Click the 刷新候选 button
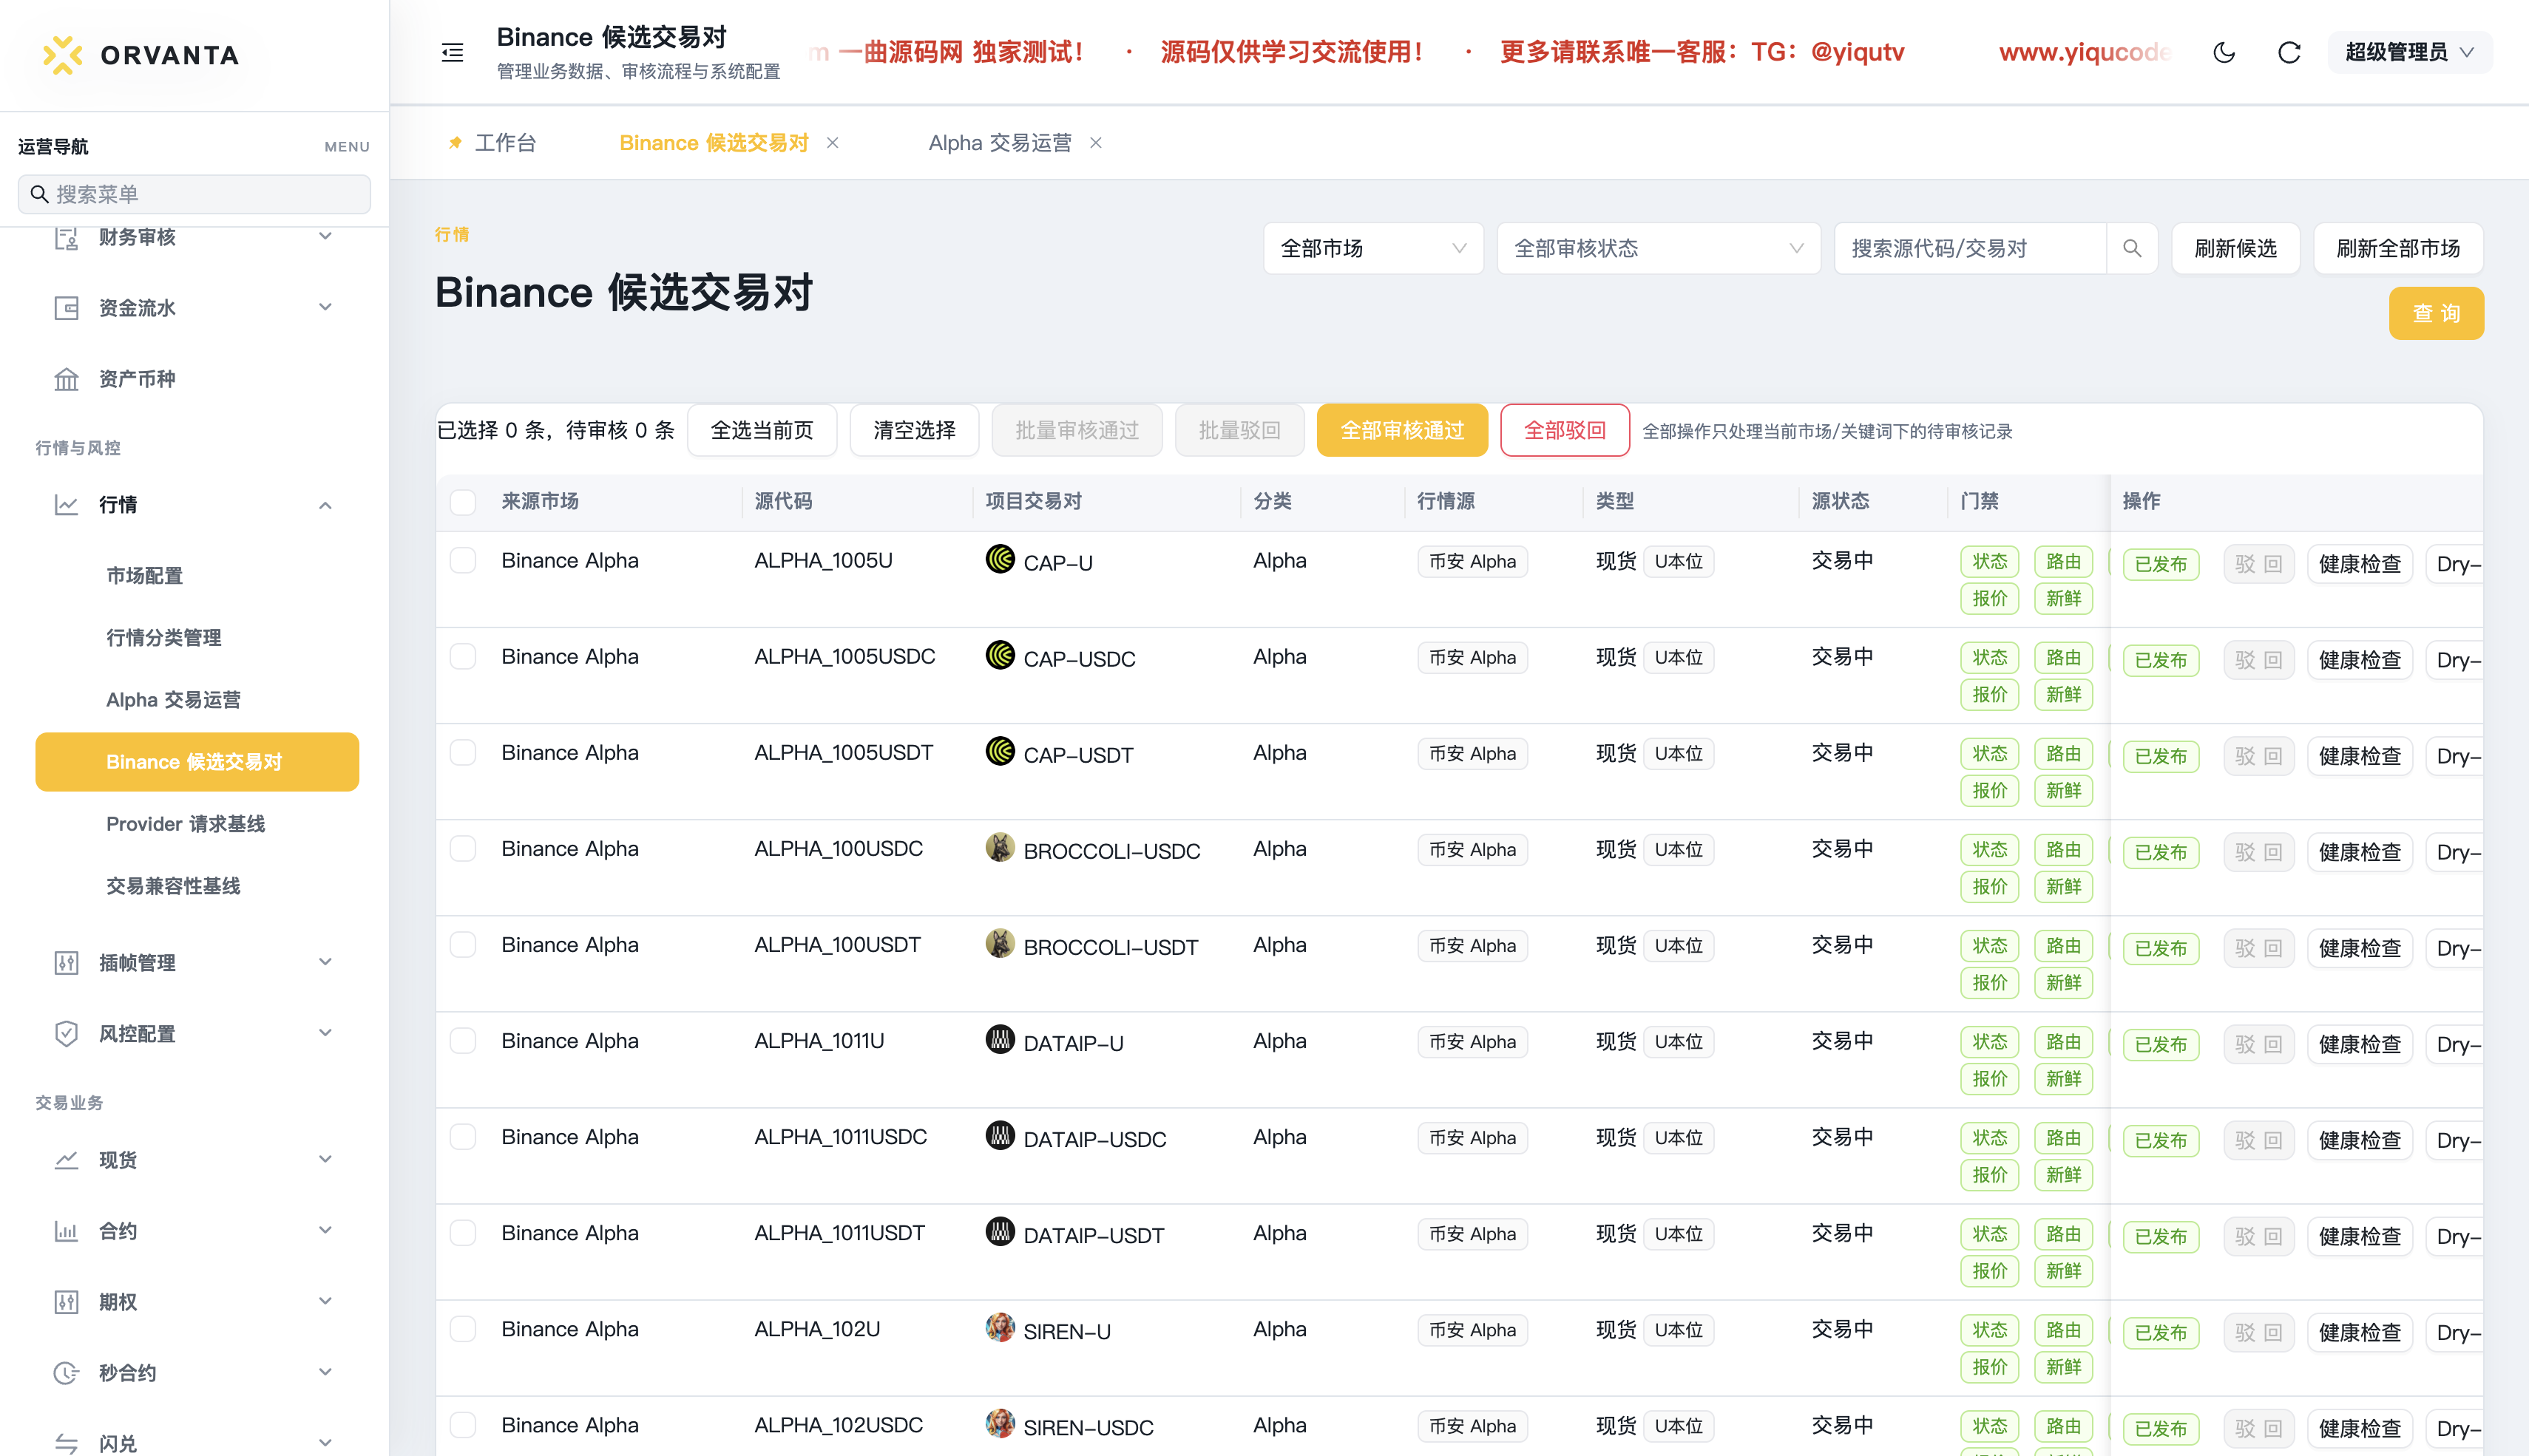The height and width of the screenshot is (1456, 2529). pyautogui.click(x=2235, y=248)
